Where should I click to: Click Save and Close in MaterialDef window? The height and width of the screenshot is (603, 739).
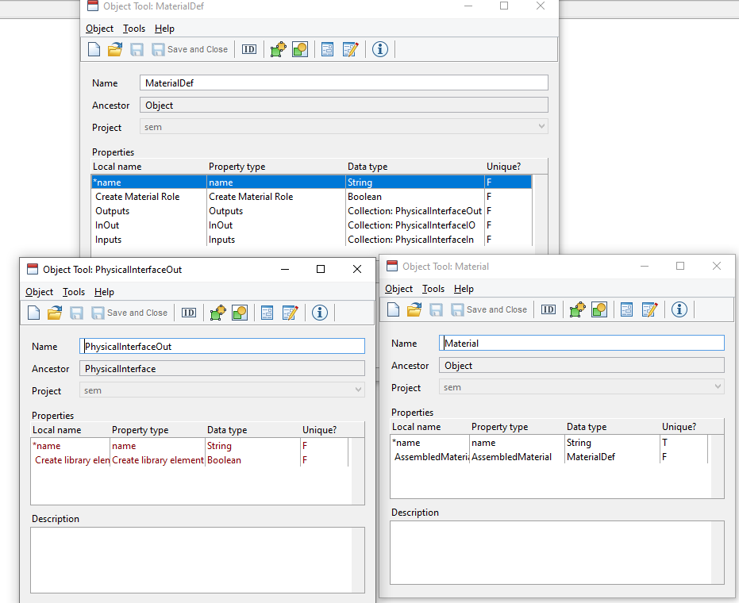[190, 49]
